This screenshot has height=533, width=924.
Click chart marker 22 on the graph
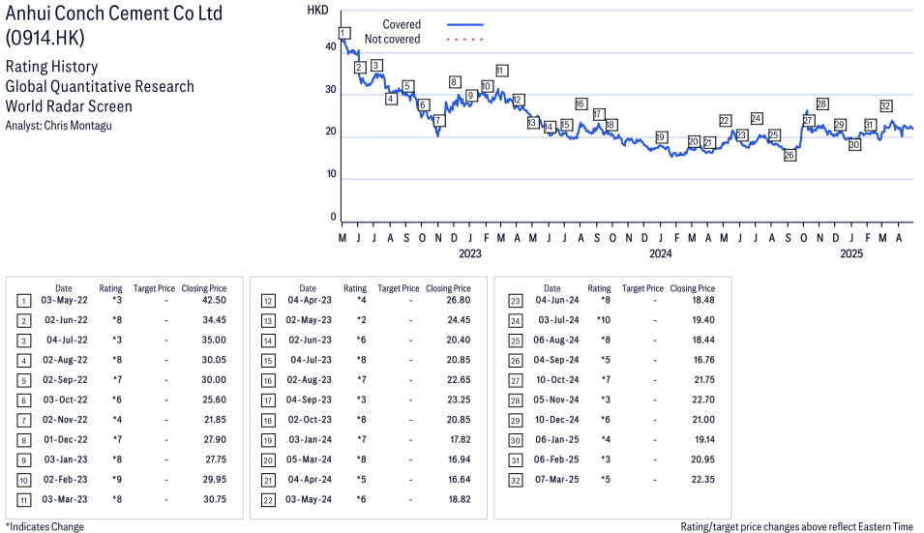(x=726, y=121)
